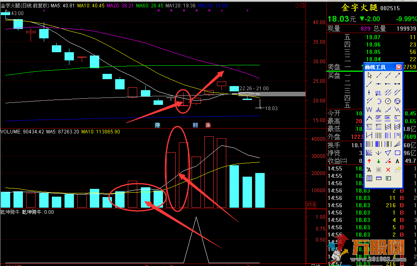Click the gray square tool icon

[379, 170]
